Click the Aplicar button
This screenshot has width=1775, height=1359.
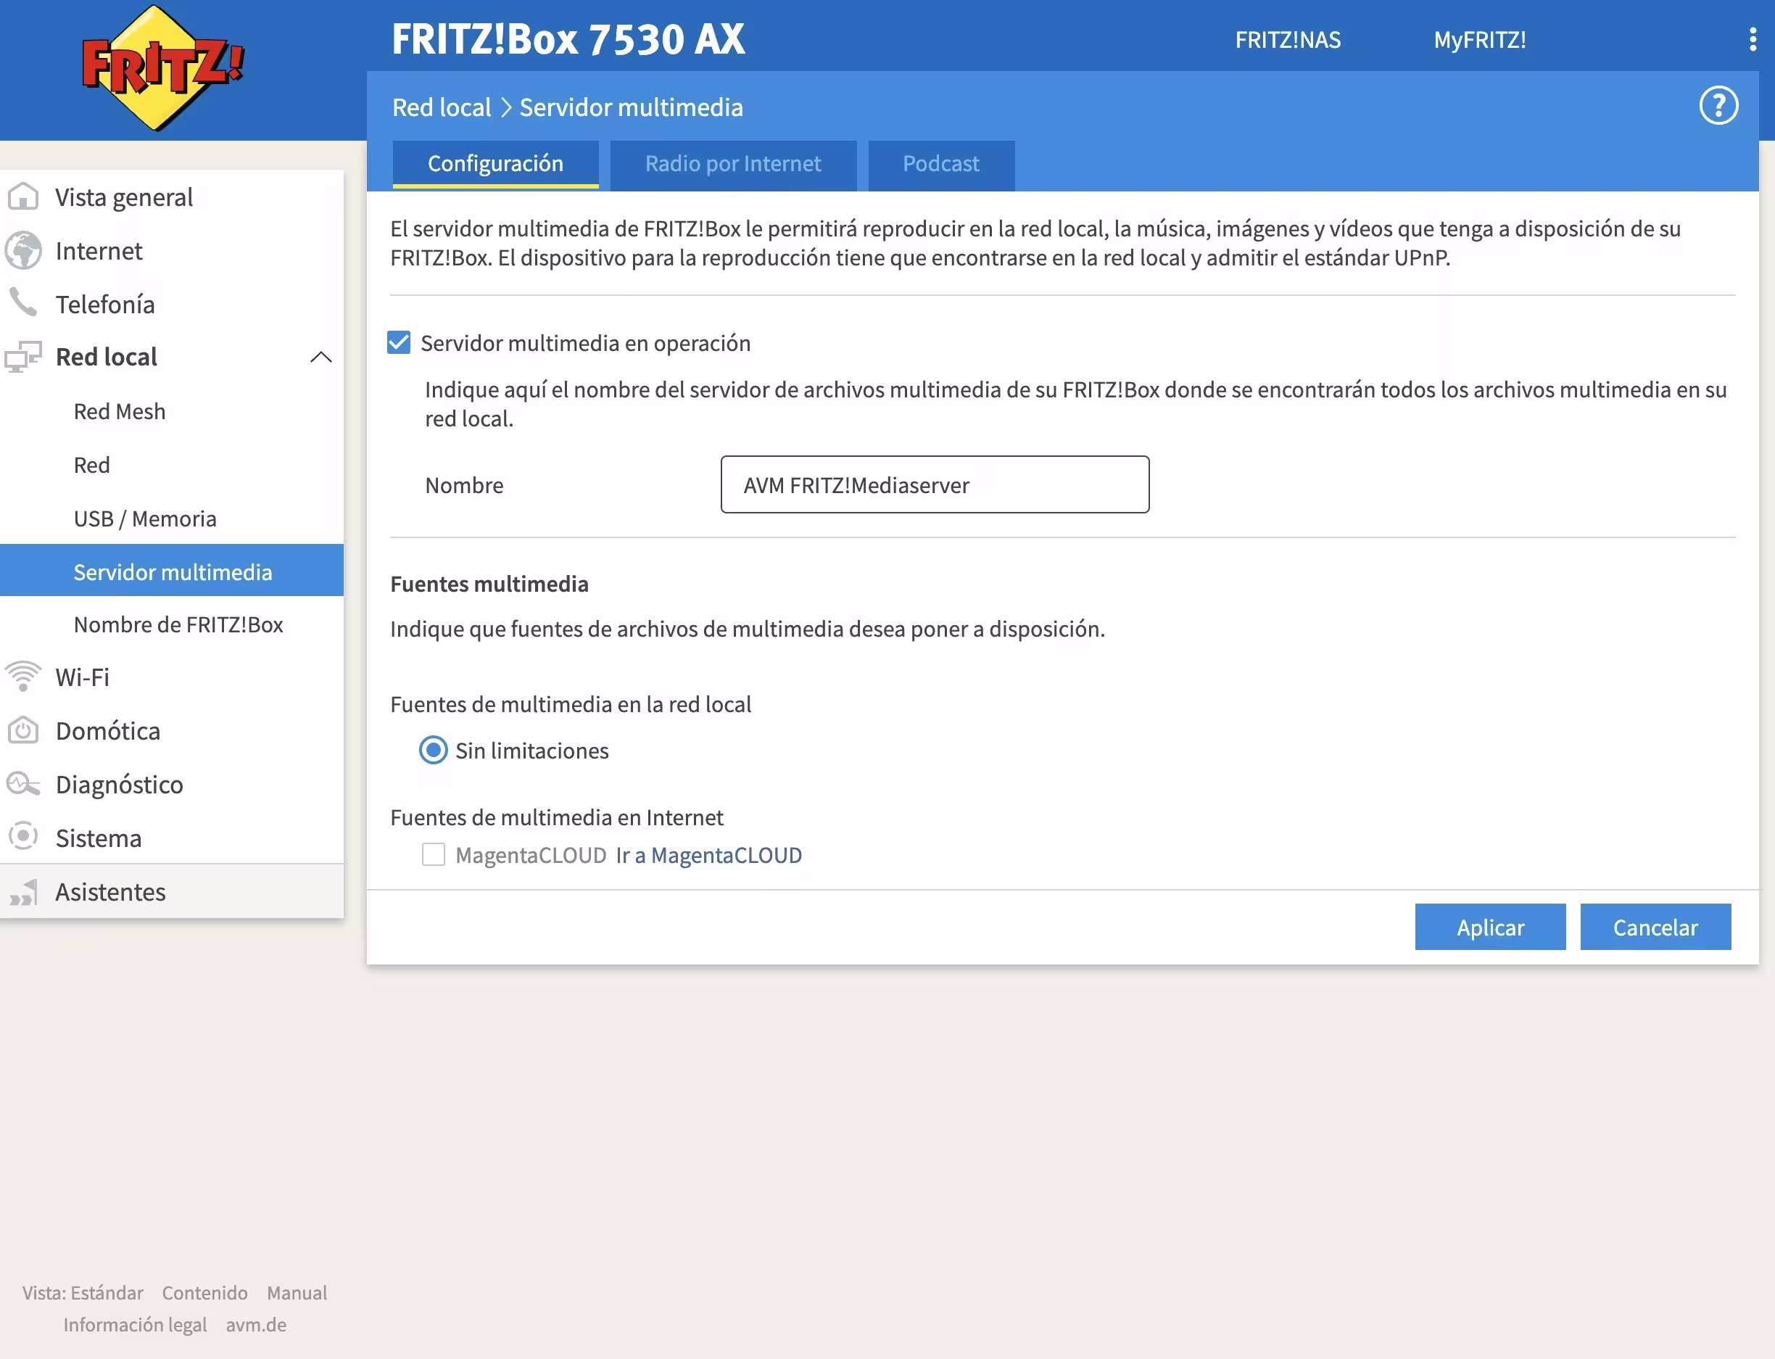coord(1490,926)
